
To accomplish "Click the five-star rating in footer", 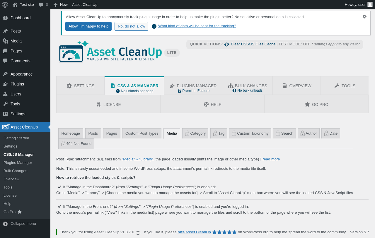I will coord(224,232).
